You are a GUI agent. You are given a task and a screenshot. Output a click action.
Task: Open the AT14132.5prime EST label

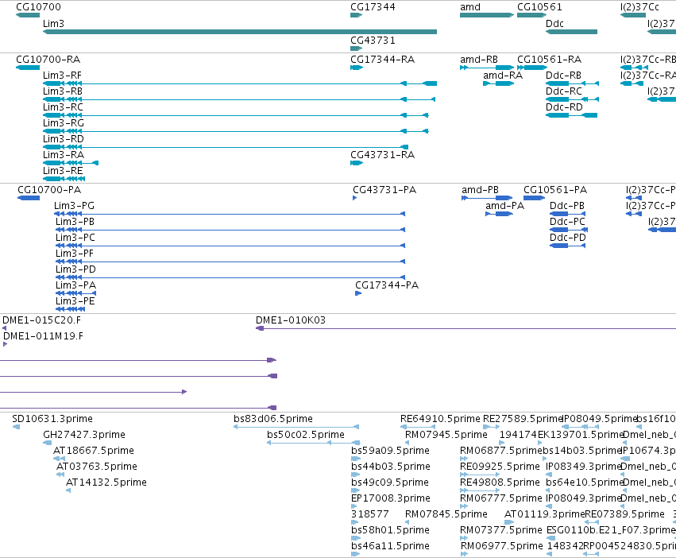tap(106, 482)
